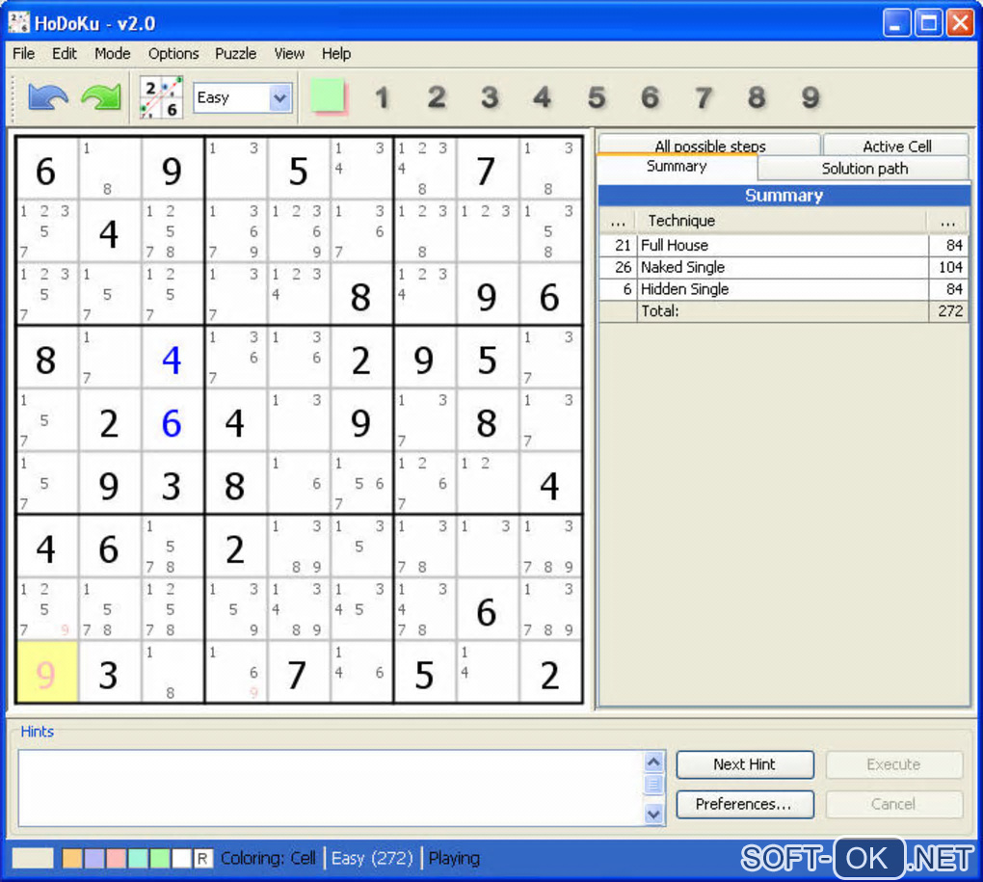
Task: Click the Cancel button in Hints panel
Action: [893, 804]
